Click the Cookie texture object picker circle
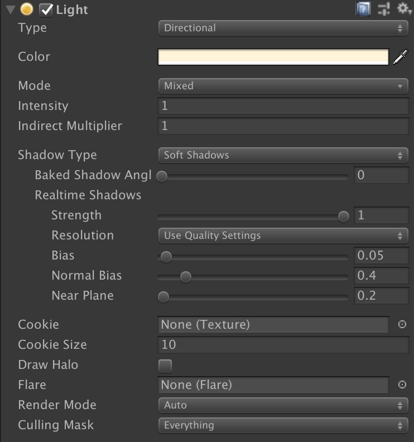 pos(402,324)
